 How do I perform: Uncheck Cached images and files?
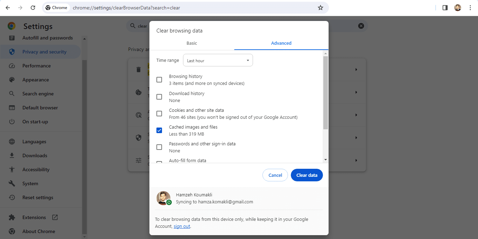pos(159,130)
